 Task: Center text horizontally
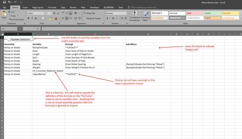[67, 18]
